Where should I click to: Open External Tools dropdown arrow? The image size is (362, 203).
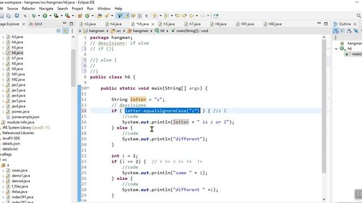coord(73,16)
